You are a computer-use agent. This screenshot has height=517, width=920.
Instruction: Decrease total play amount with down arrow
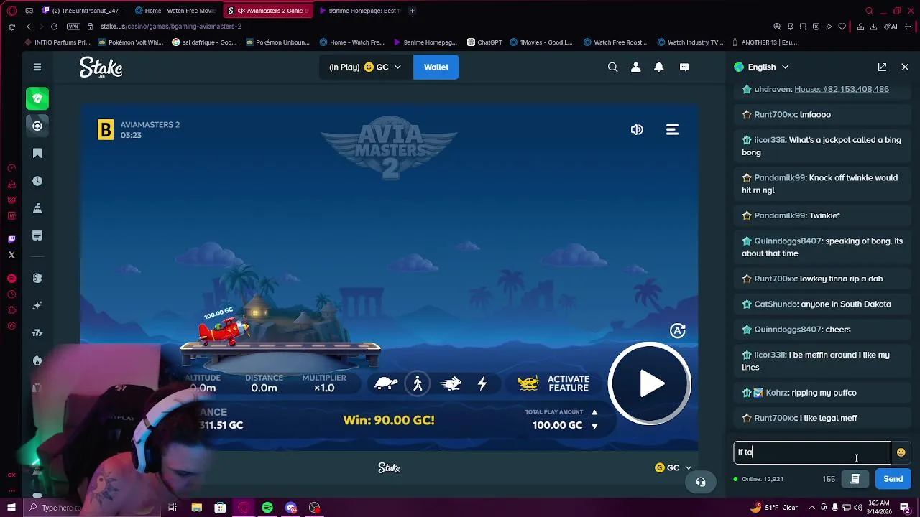pyautogui.click(x=594, y=426)
